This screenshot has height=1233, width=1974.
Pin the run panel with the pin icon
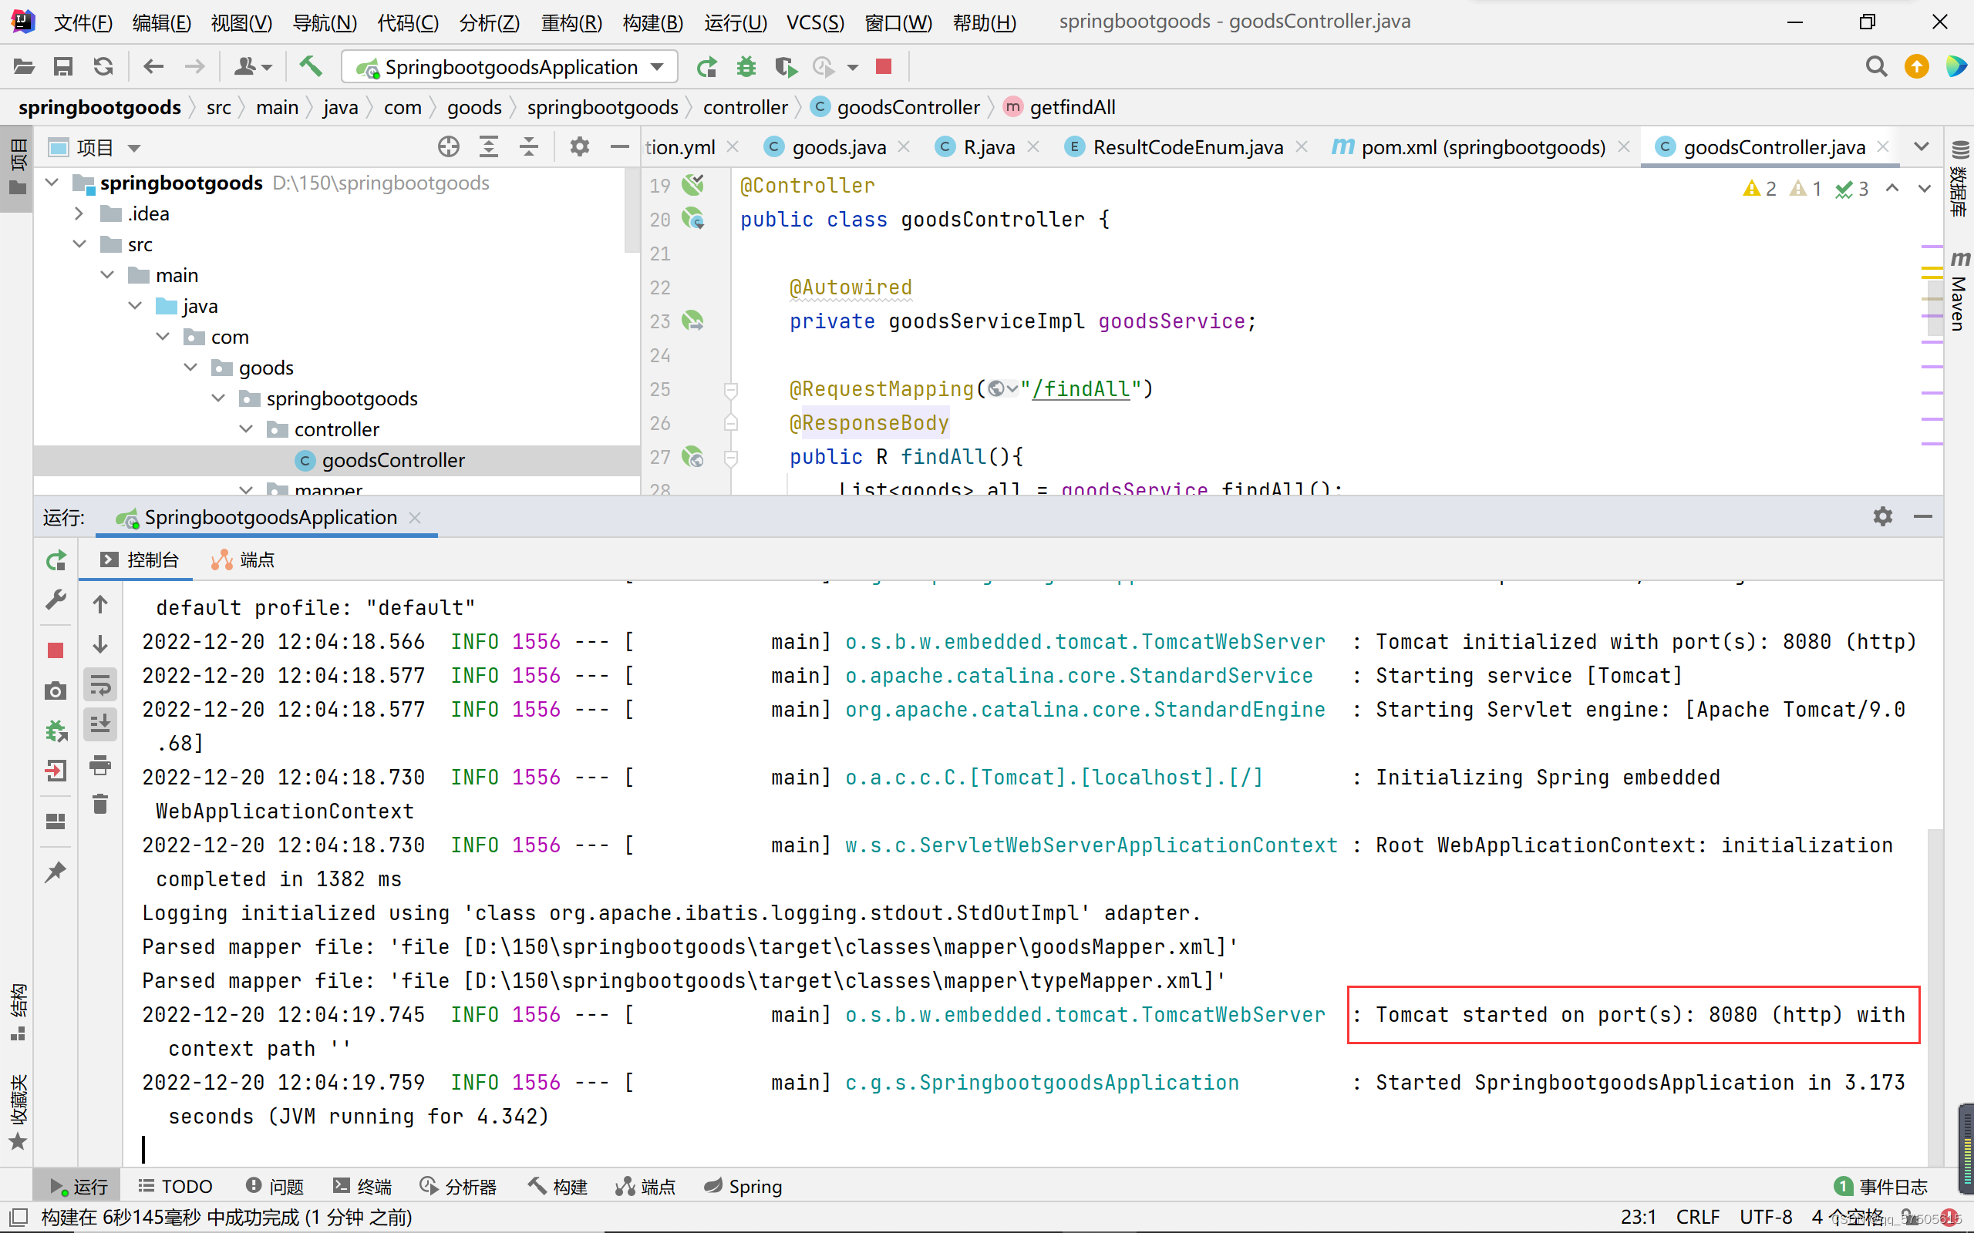[56, 872]
